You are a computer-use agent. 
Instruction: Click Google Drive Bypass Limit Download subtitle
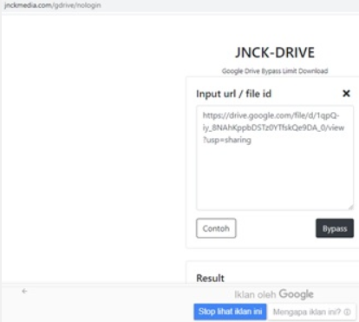275,71
